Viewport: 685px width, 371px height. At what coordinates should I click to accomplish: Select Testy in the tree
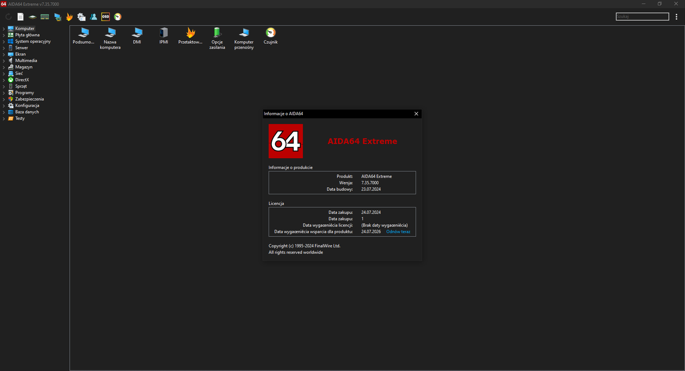click(x=20, y=118)
